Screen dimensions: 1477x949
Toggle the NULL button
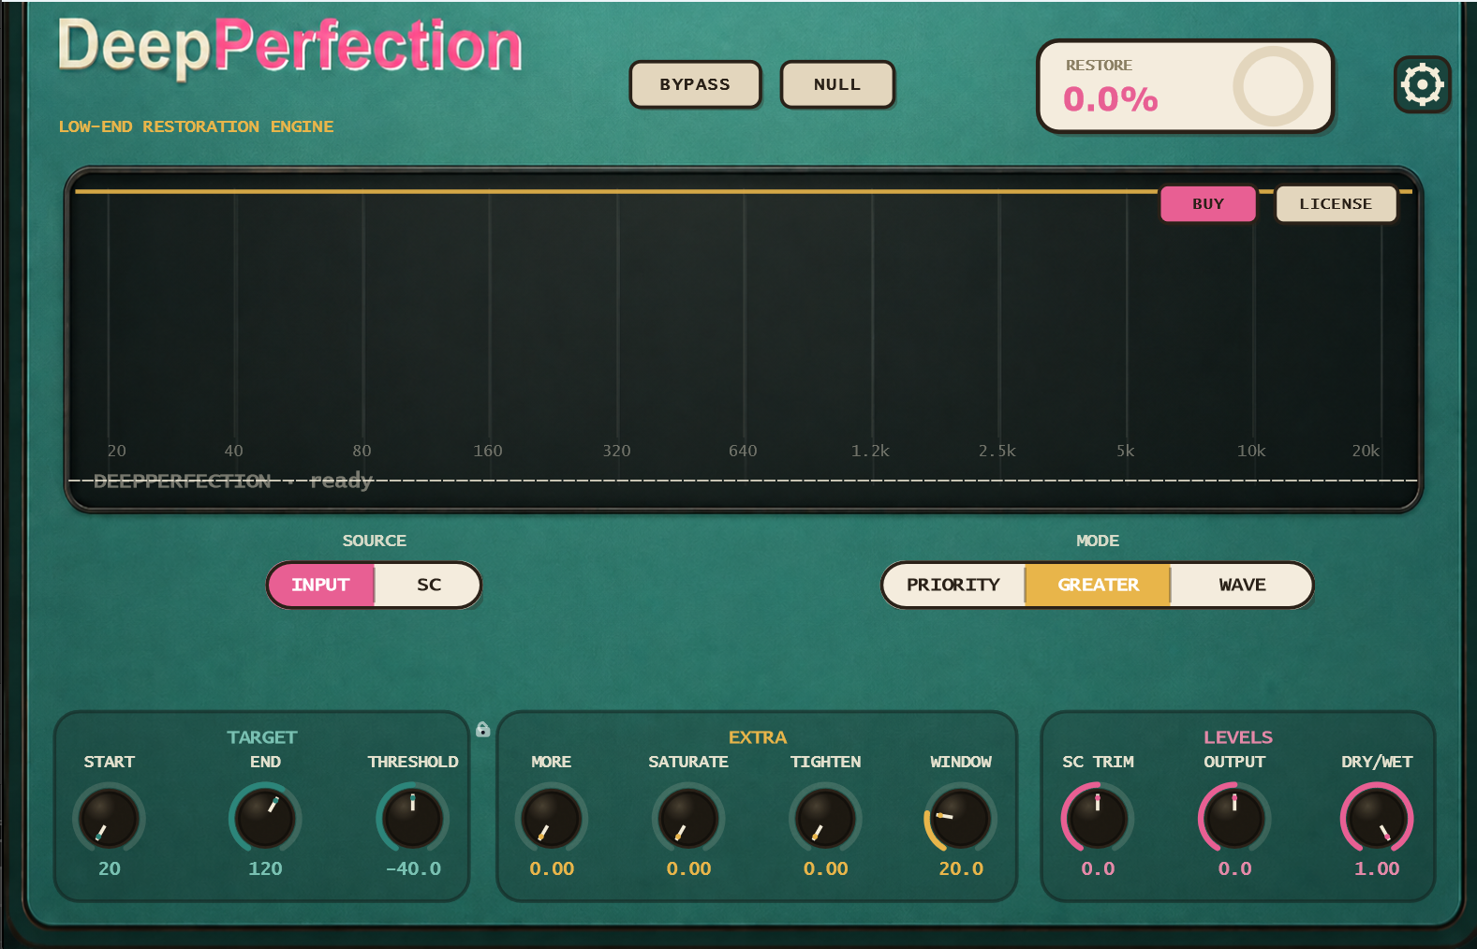837,84
